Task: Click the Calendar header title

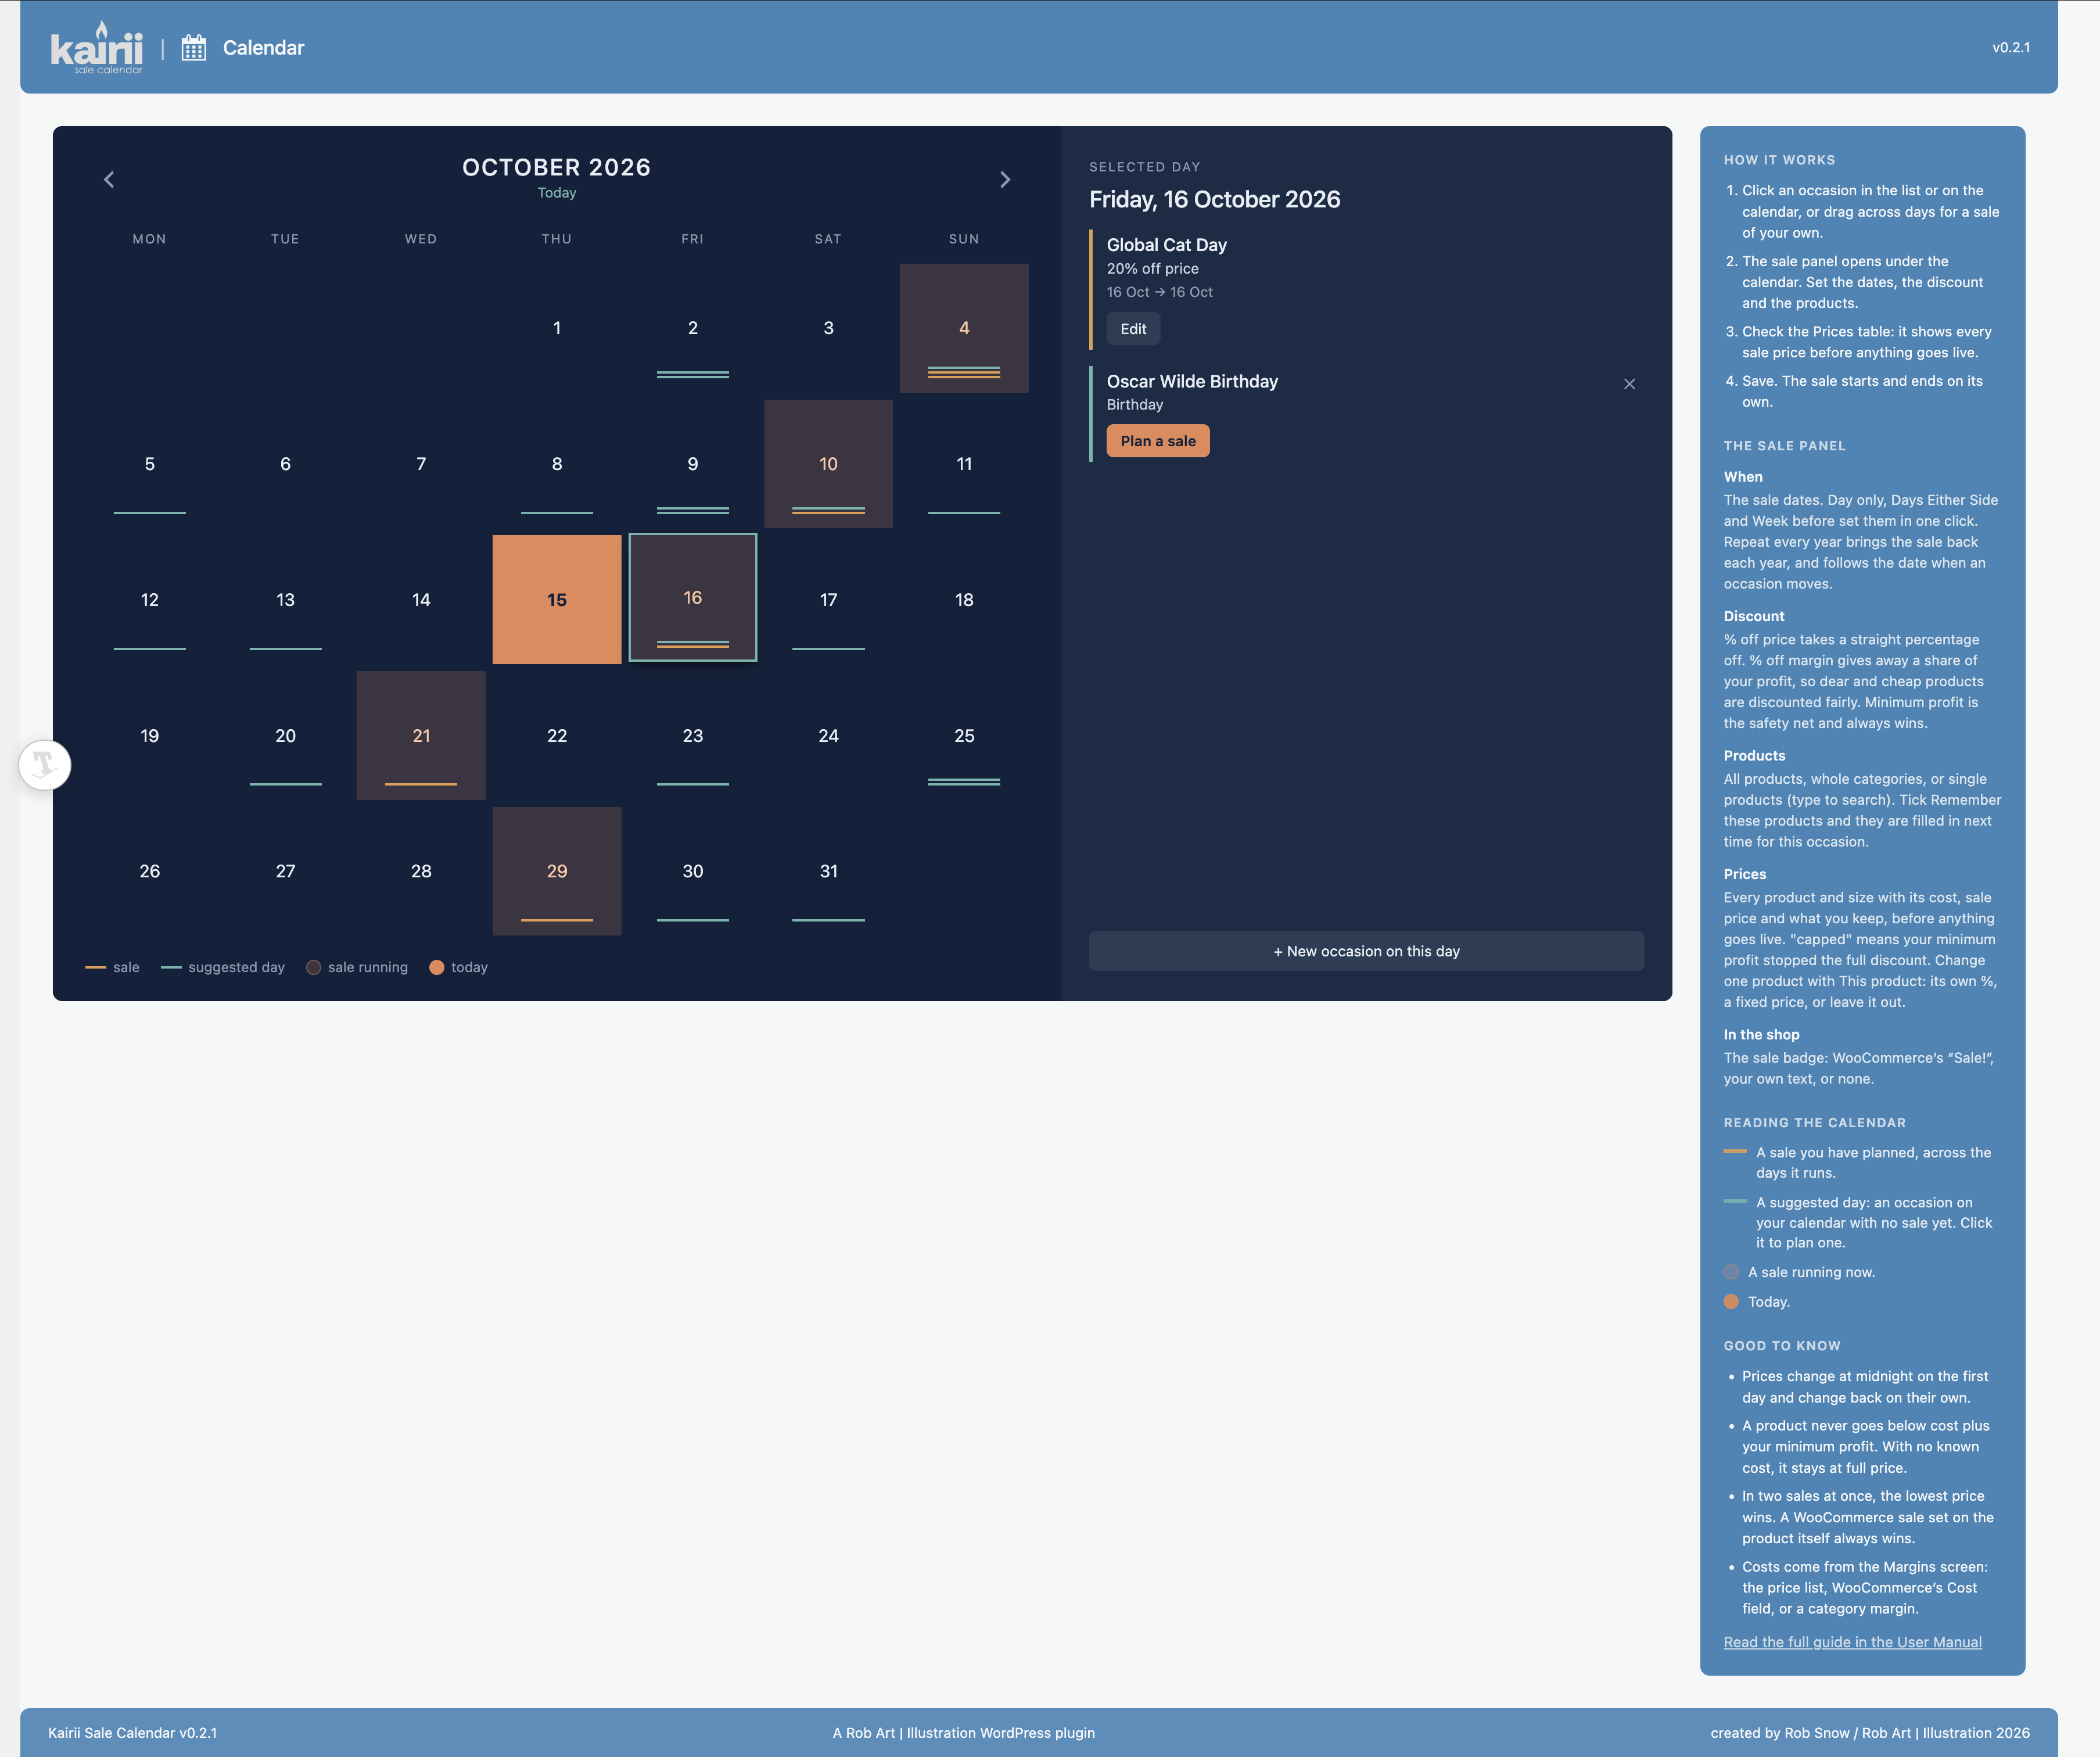Action: 263,48
